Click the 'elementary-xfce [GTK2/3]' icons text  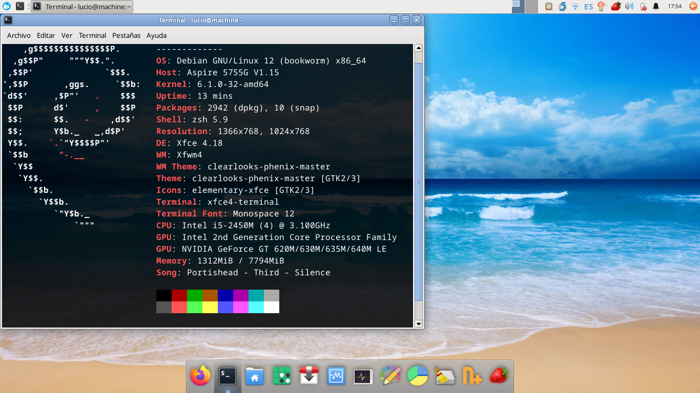(254, 190)
